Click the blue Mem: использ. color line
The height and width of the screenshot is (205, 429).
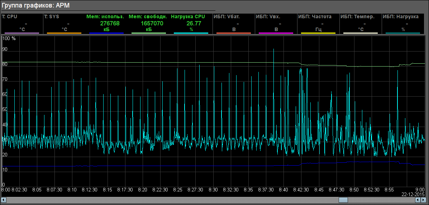[106, 33]
